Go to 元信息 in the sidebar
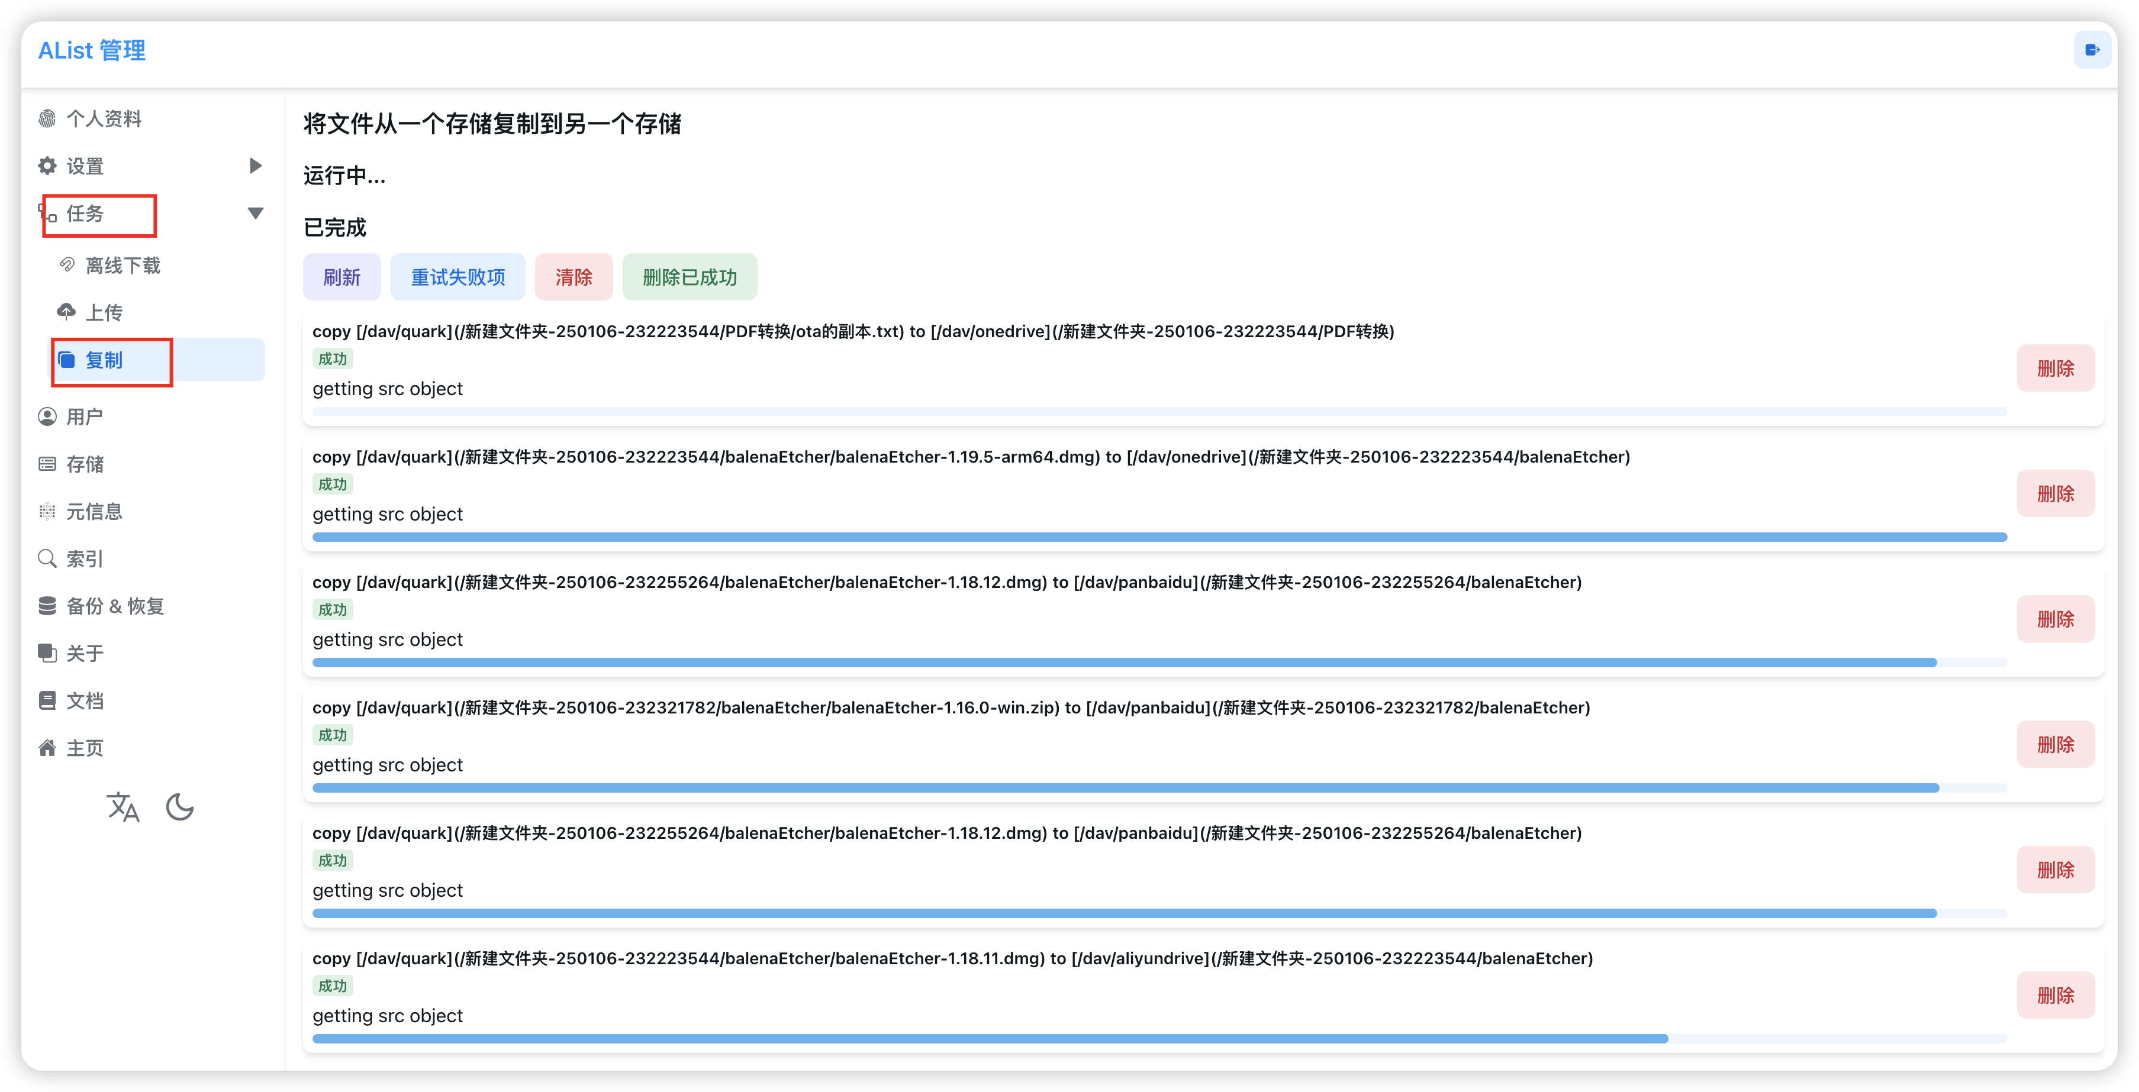2139x1092 pixels. 94,511
